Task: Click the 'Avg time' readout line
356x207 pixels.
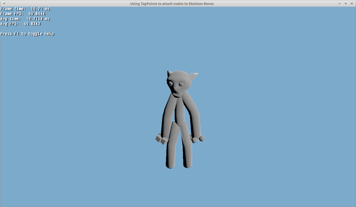Action: [x=25, y=19]
